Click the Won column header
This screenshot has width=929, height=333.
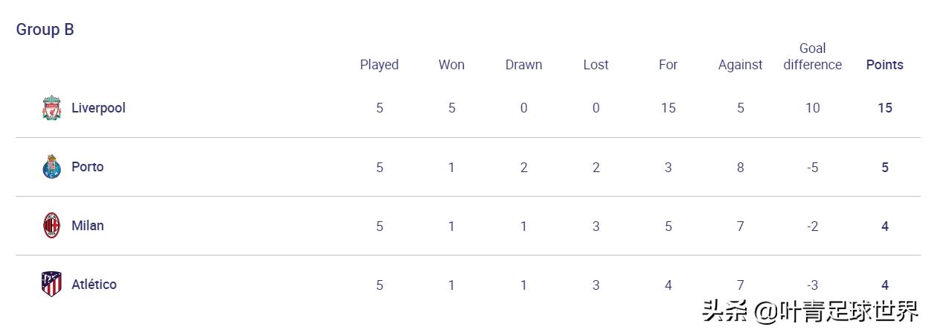451,65
